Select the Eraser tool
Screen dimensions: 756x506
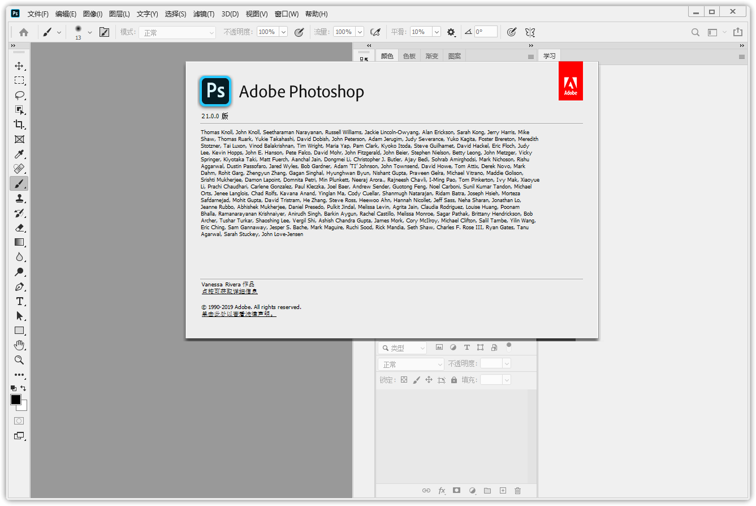[19, 228]
